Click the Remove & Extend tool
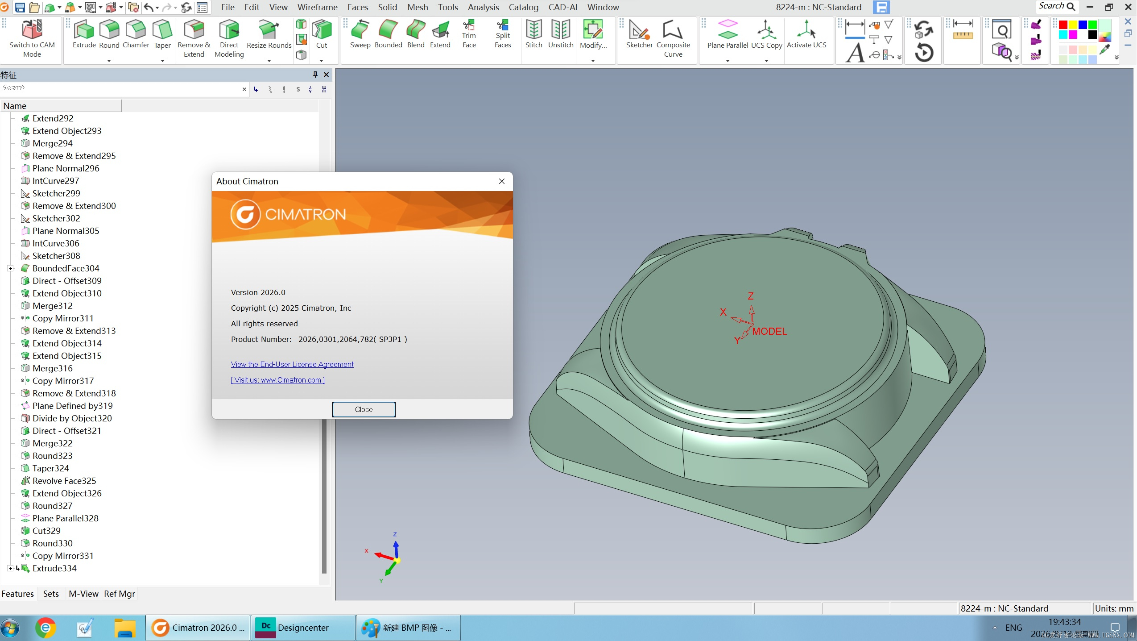Screen dimensions: 1137x641 194,39
